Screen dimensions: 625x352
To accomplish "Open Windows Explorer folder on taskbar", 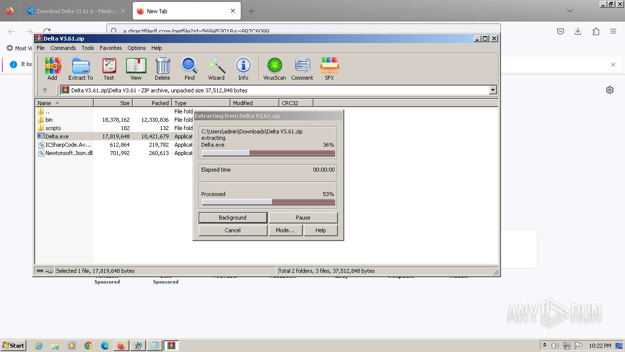I will [56, 346].
